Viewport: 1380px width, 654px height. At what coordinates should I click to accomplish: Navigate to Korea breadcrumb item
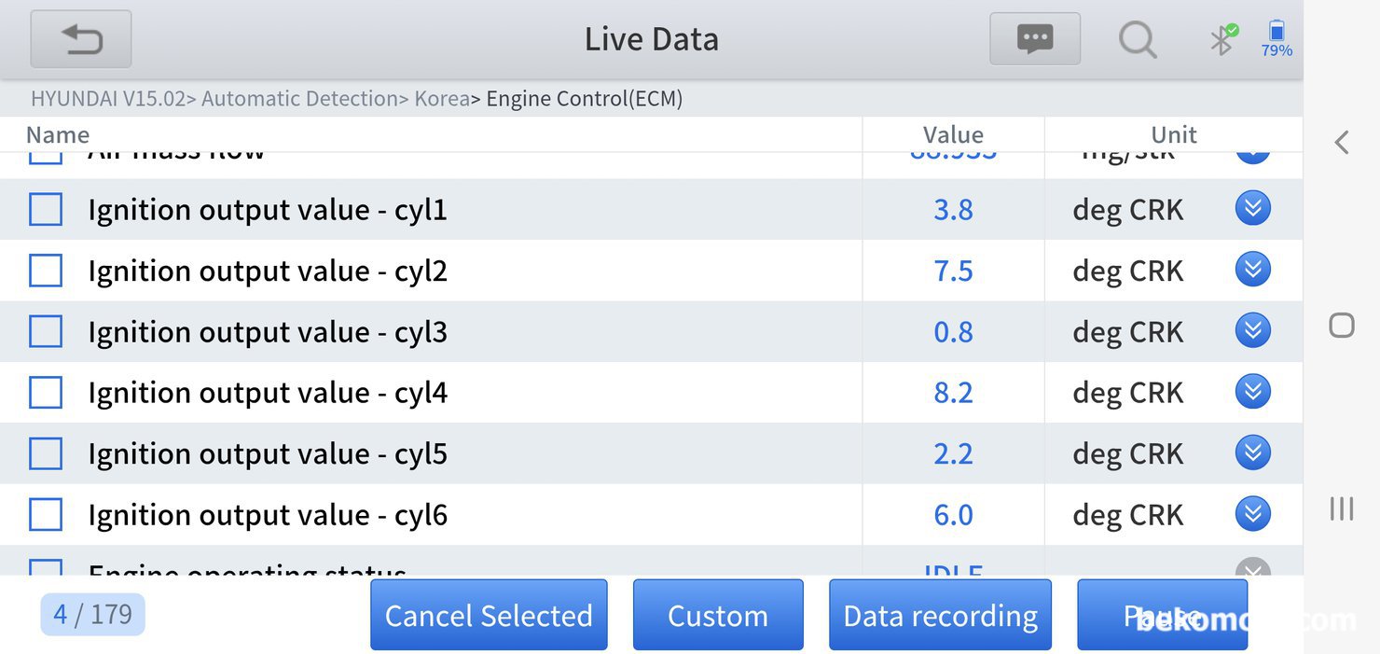(x=441, y=99)
